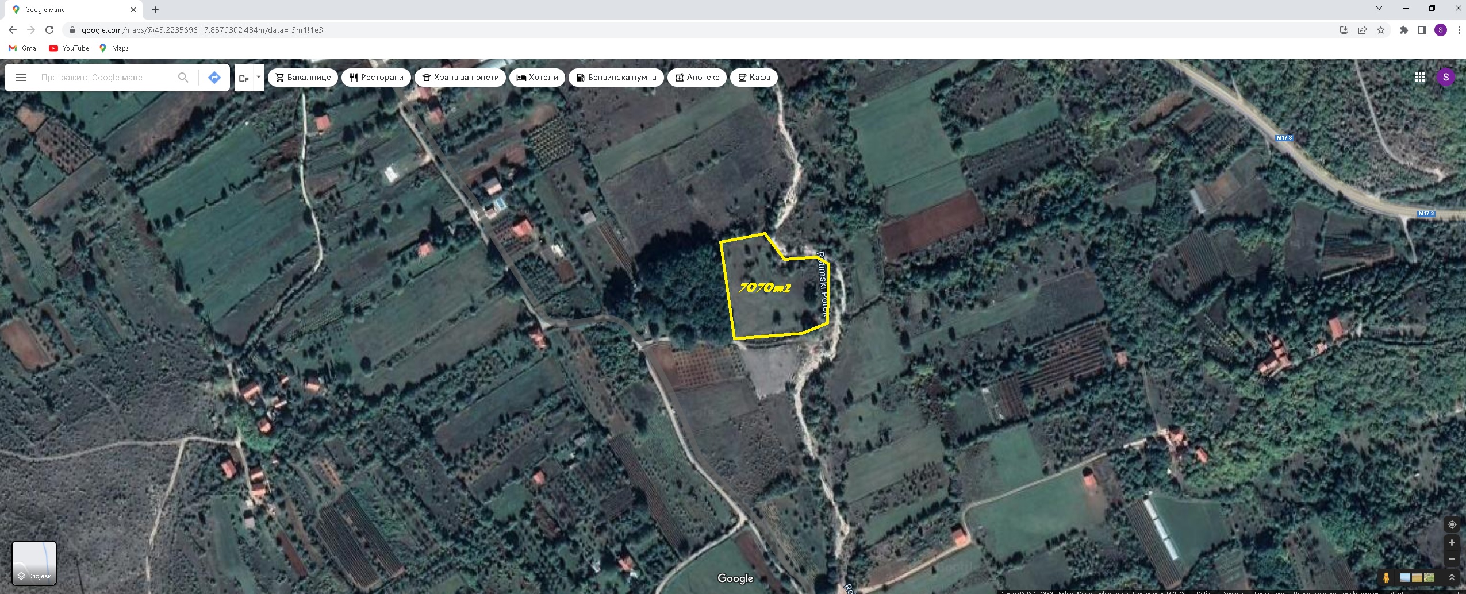Click the browser address bar URL
The height and width of the screenshot is (594, 1466).
[x=202, y=30]
